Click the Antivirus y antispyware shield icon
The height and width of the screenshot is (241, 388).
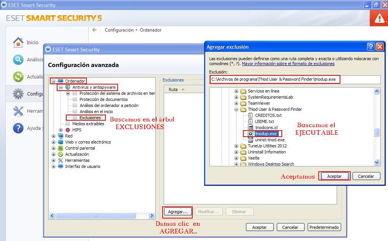[x=68, y=87]
